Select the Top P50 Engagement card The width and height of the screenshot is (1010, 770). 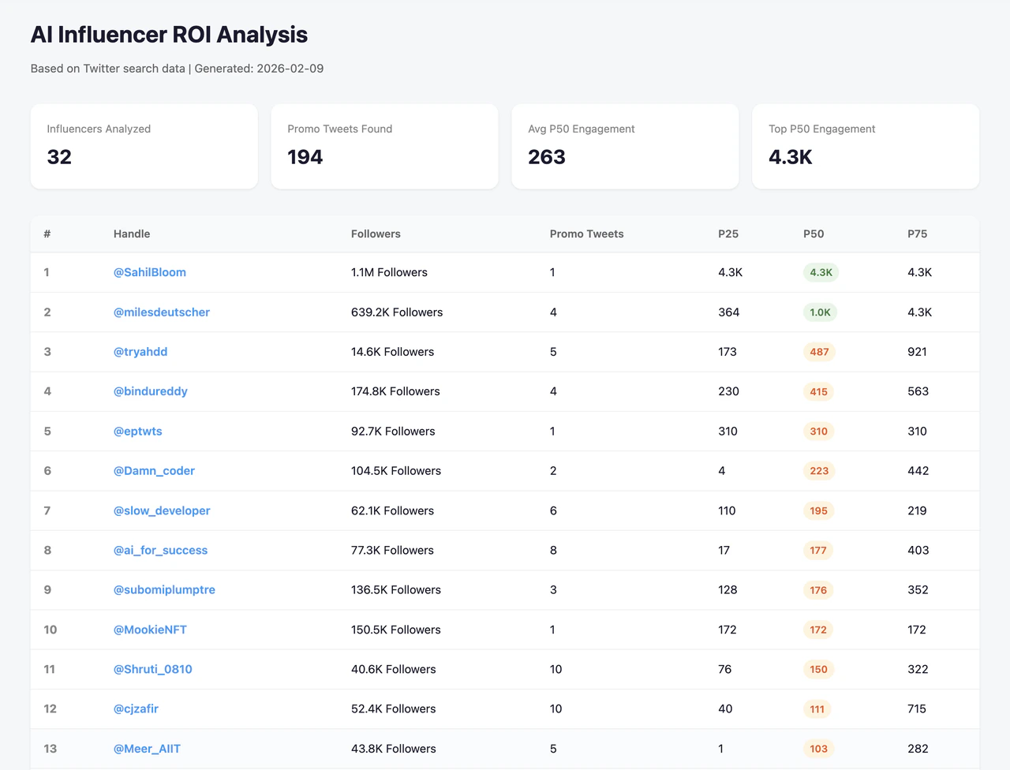pyautogui.click(x=866, y=146)
